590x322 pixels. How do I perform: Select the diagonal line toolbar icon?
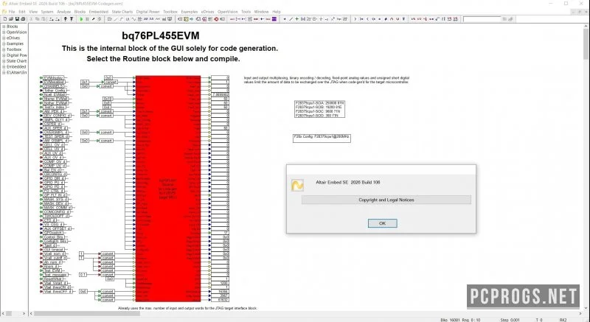pos(291,18)
